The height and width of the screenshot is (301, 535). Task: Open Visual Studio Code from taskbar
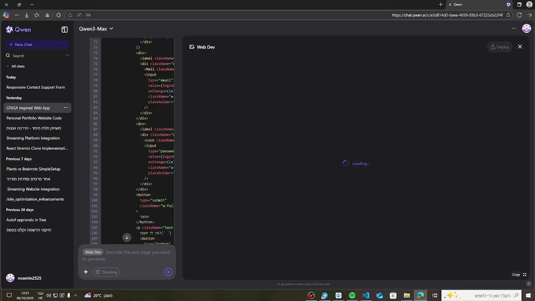(366, 296)
